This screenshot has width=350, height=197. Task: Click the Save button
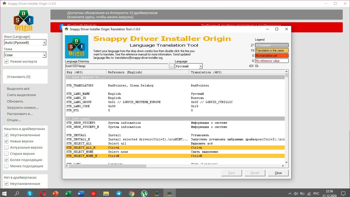click(232, 173)
